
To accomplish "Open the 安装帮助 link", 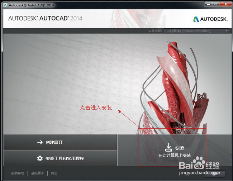I will pyautogui.click(x=18, y=173).
